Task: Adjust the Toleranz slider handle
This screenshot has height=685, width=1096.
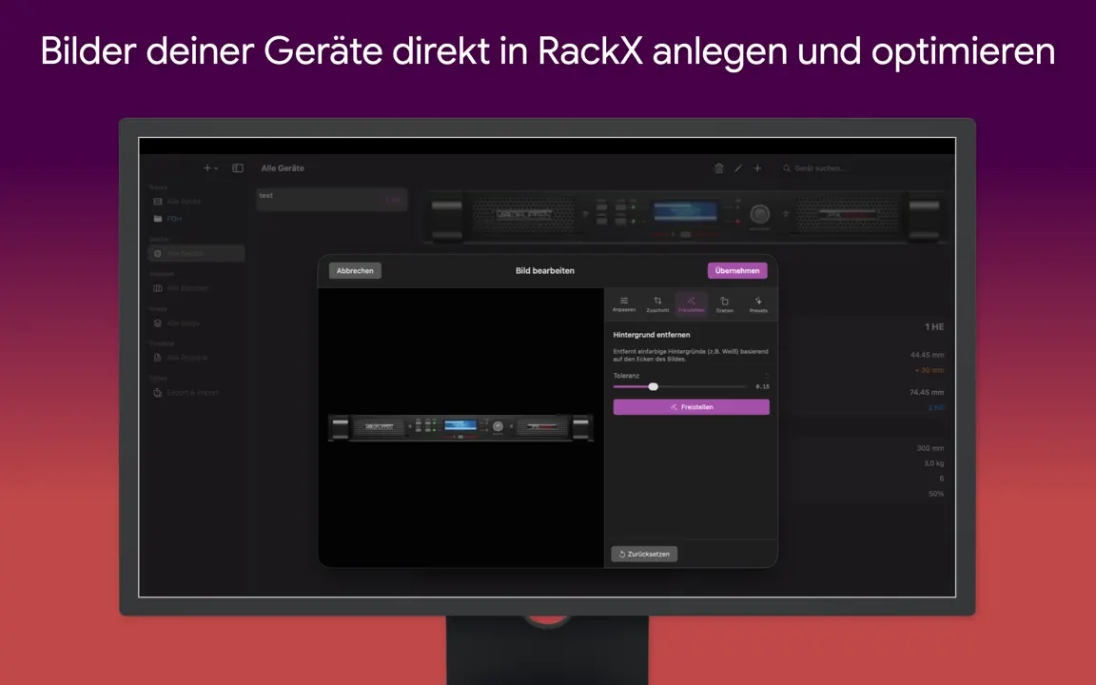Action: (x=653, y=386)
